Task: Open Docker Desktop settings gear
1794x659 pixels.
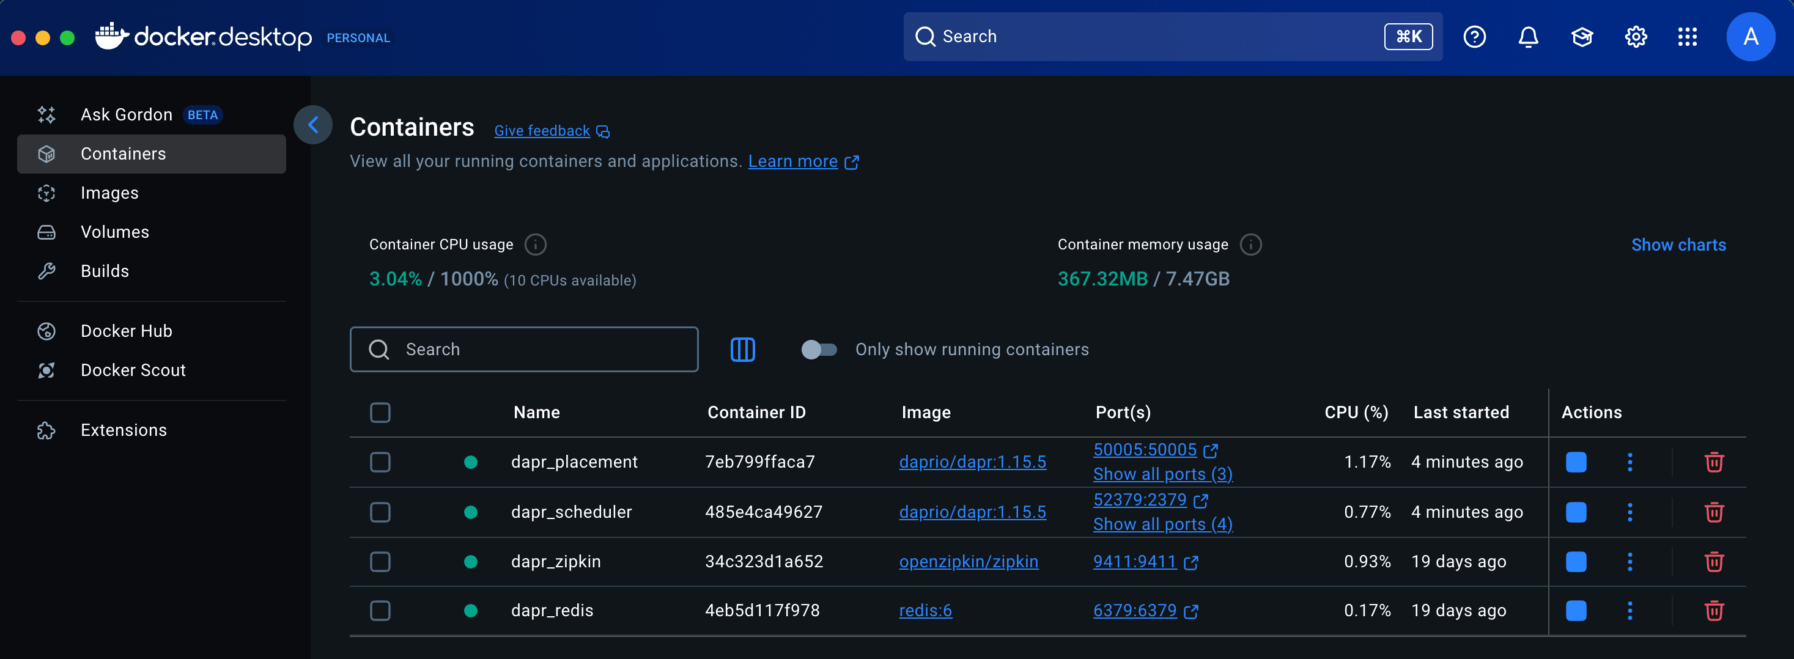Action: pos(1635,37)
